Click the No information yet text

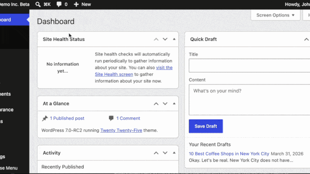(62, 67)
